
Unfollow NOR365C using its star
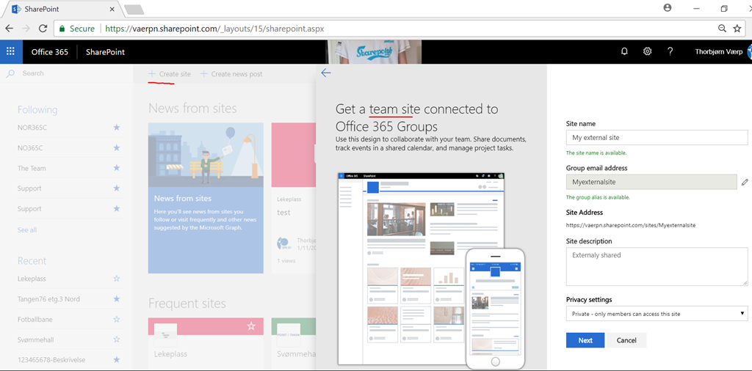coord(116,128)
